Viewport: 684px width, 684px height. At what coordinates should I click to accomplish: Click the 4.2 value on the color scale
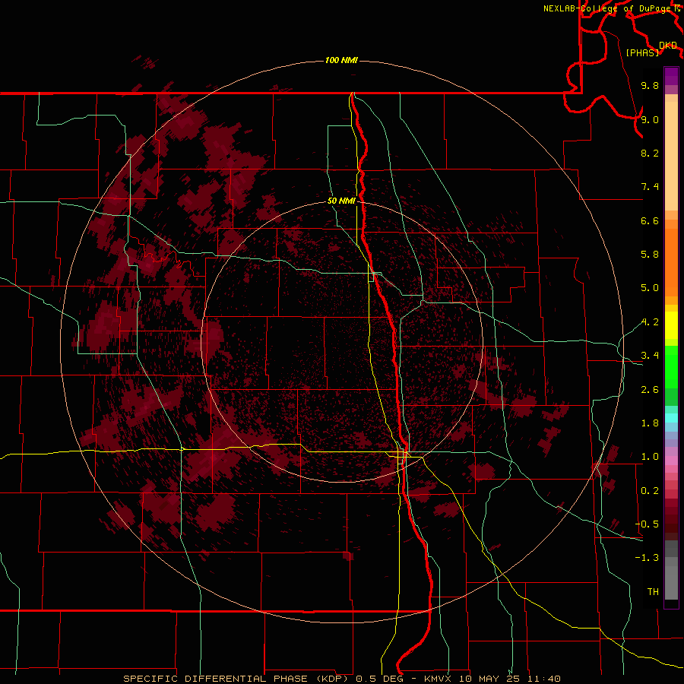(650, 322)
